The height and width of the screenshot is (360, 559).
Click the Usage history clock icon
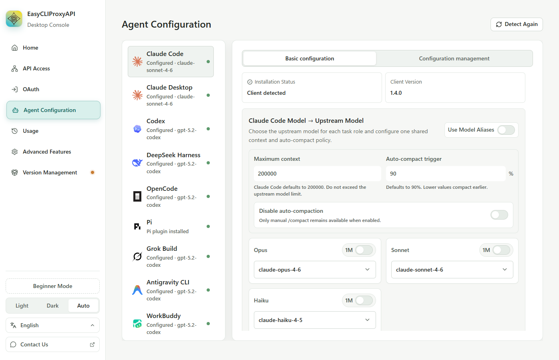(x=15, y=131)
